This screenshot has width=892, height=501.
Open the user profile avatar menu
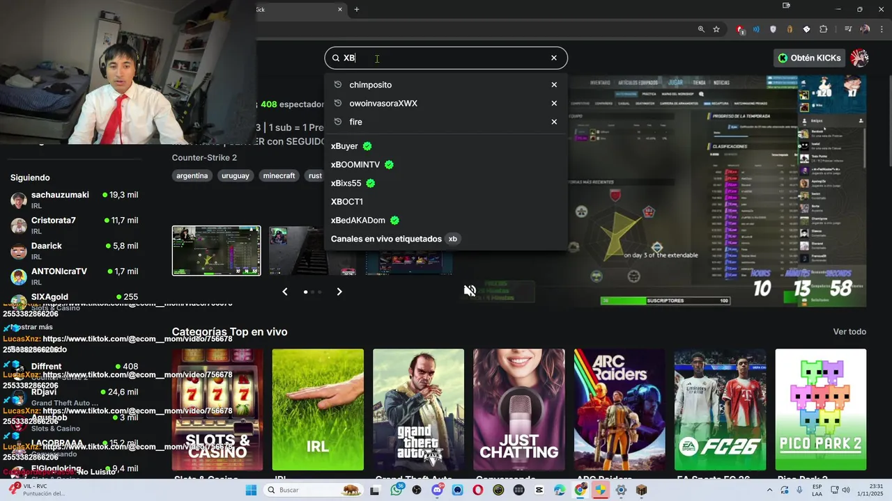860,58
